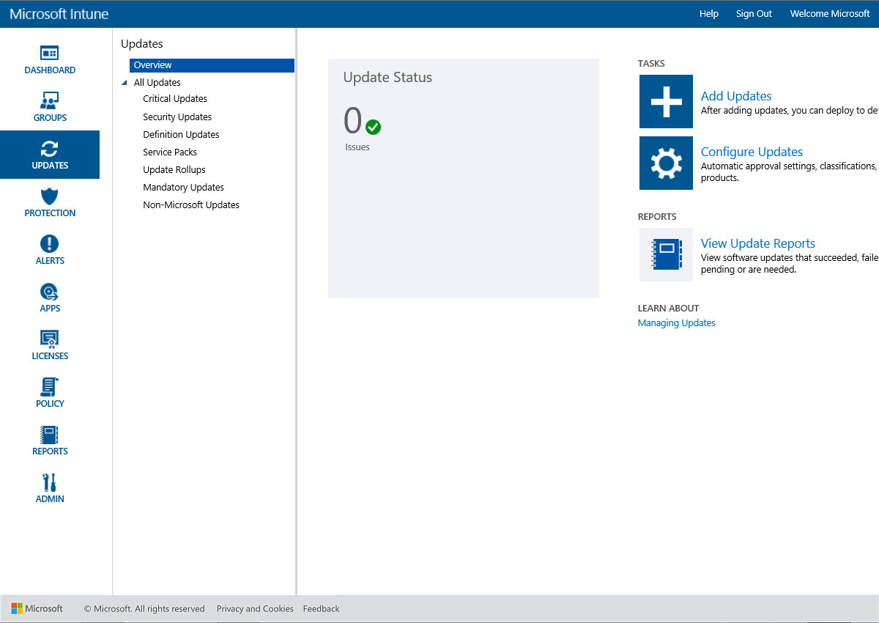Open the Groups workspace icon

[x=50, y=100]
